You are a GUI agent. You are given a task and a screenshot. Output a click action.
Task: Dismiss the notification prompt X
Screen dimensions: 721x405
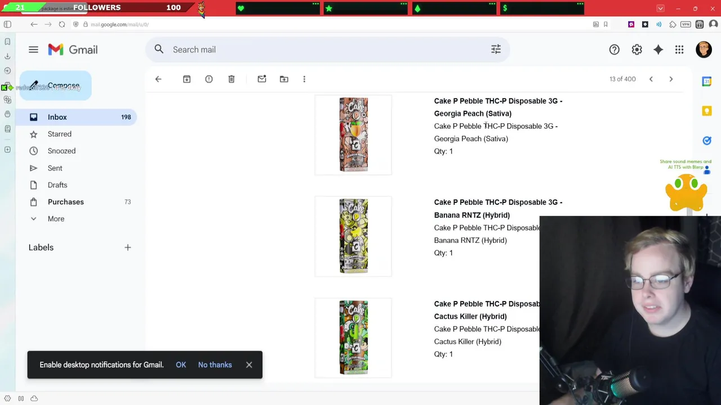[x=249, y=364]
